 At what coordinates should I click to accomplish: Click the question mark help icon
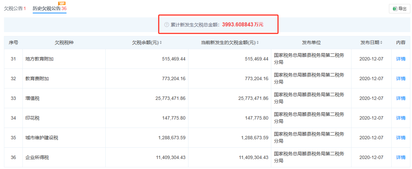166,24
